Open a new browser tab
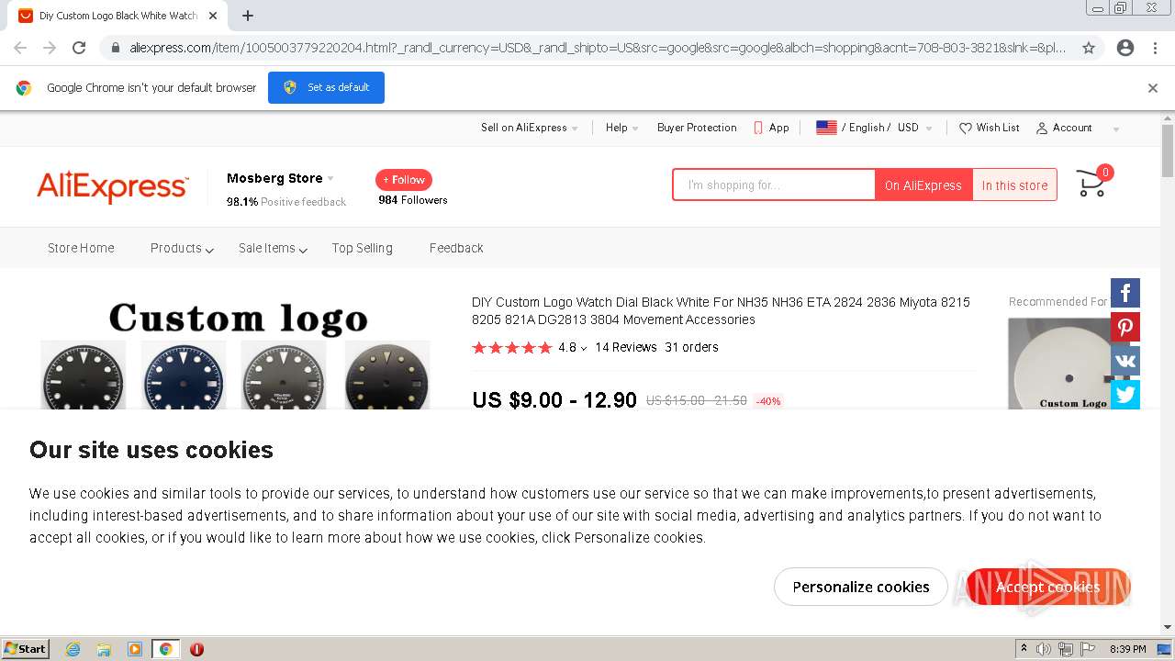The image size is (1175, 661). coord(248,16)
